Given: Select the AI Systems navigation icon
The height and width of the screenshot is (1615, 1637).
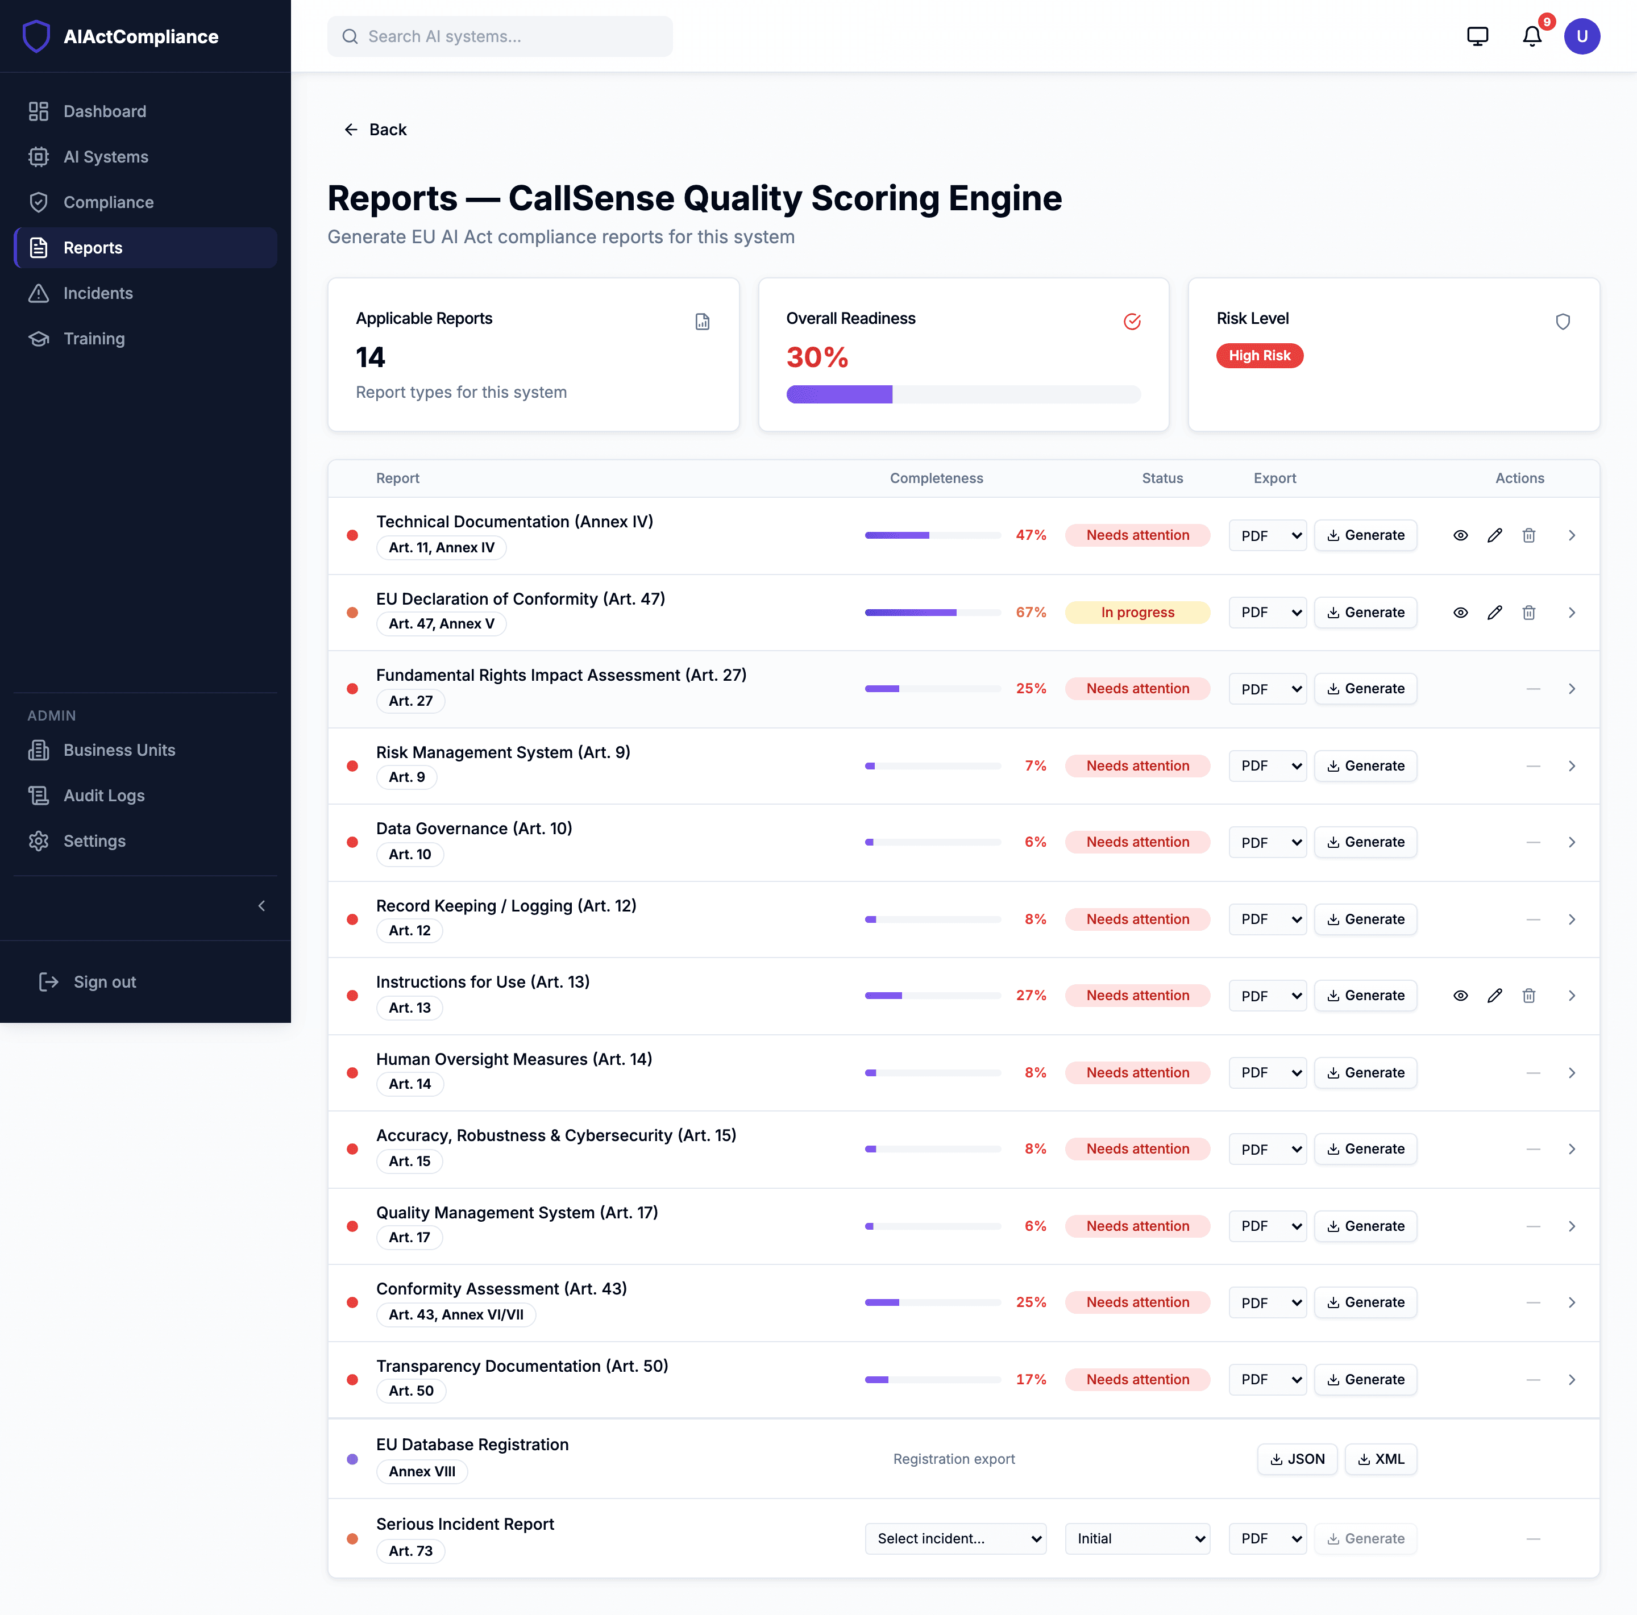Looking at the screenshot, I should [x=39, y=157].
